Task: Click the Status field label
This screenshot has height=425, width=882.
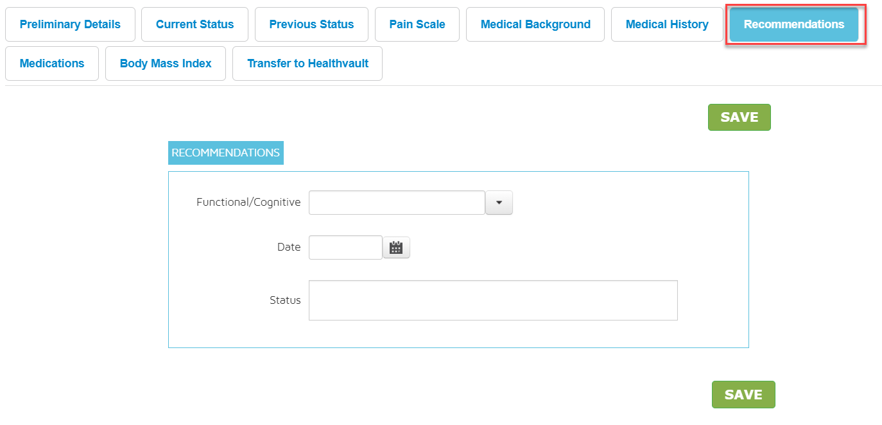Action: click(x=285, y=300)
